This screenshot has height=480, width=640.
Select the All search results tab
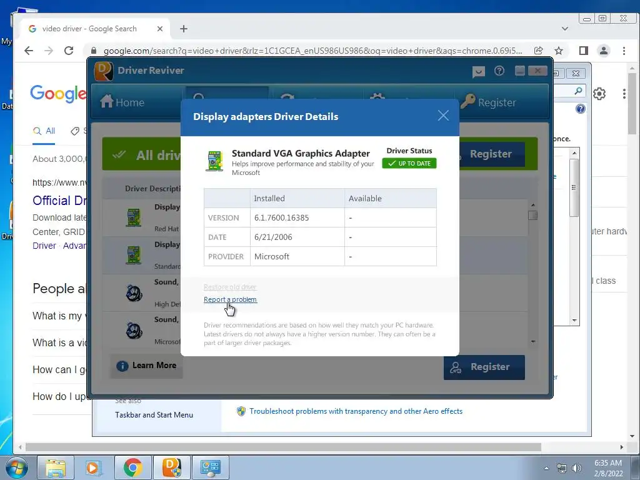[x=44, y=131]
